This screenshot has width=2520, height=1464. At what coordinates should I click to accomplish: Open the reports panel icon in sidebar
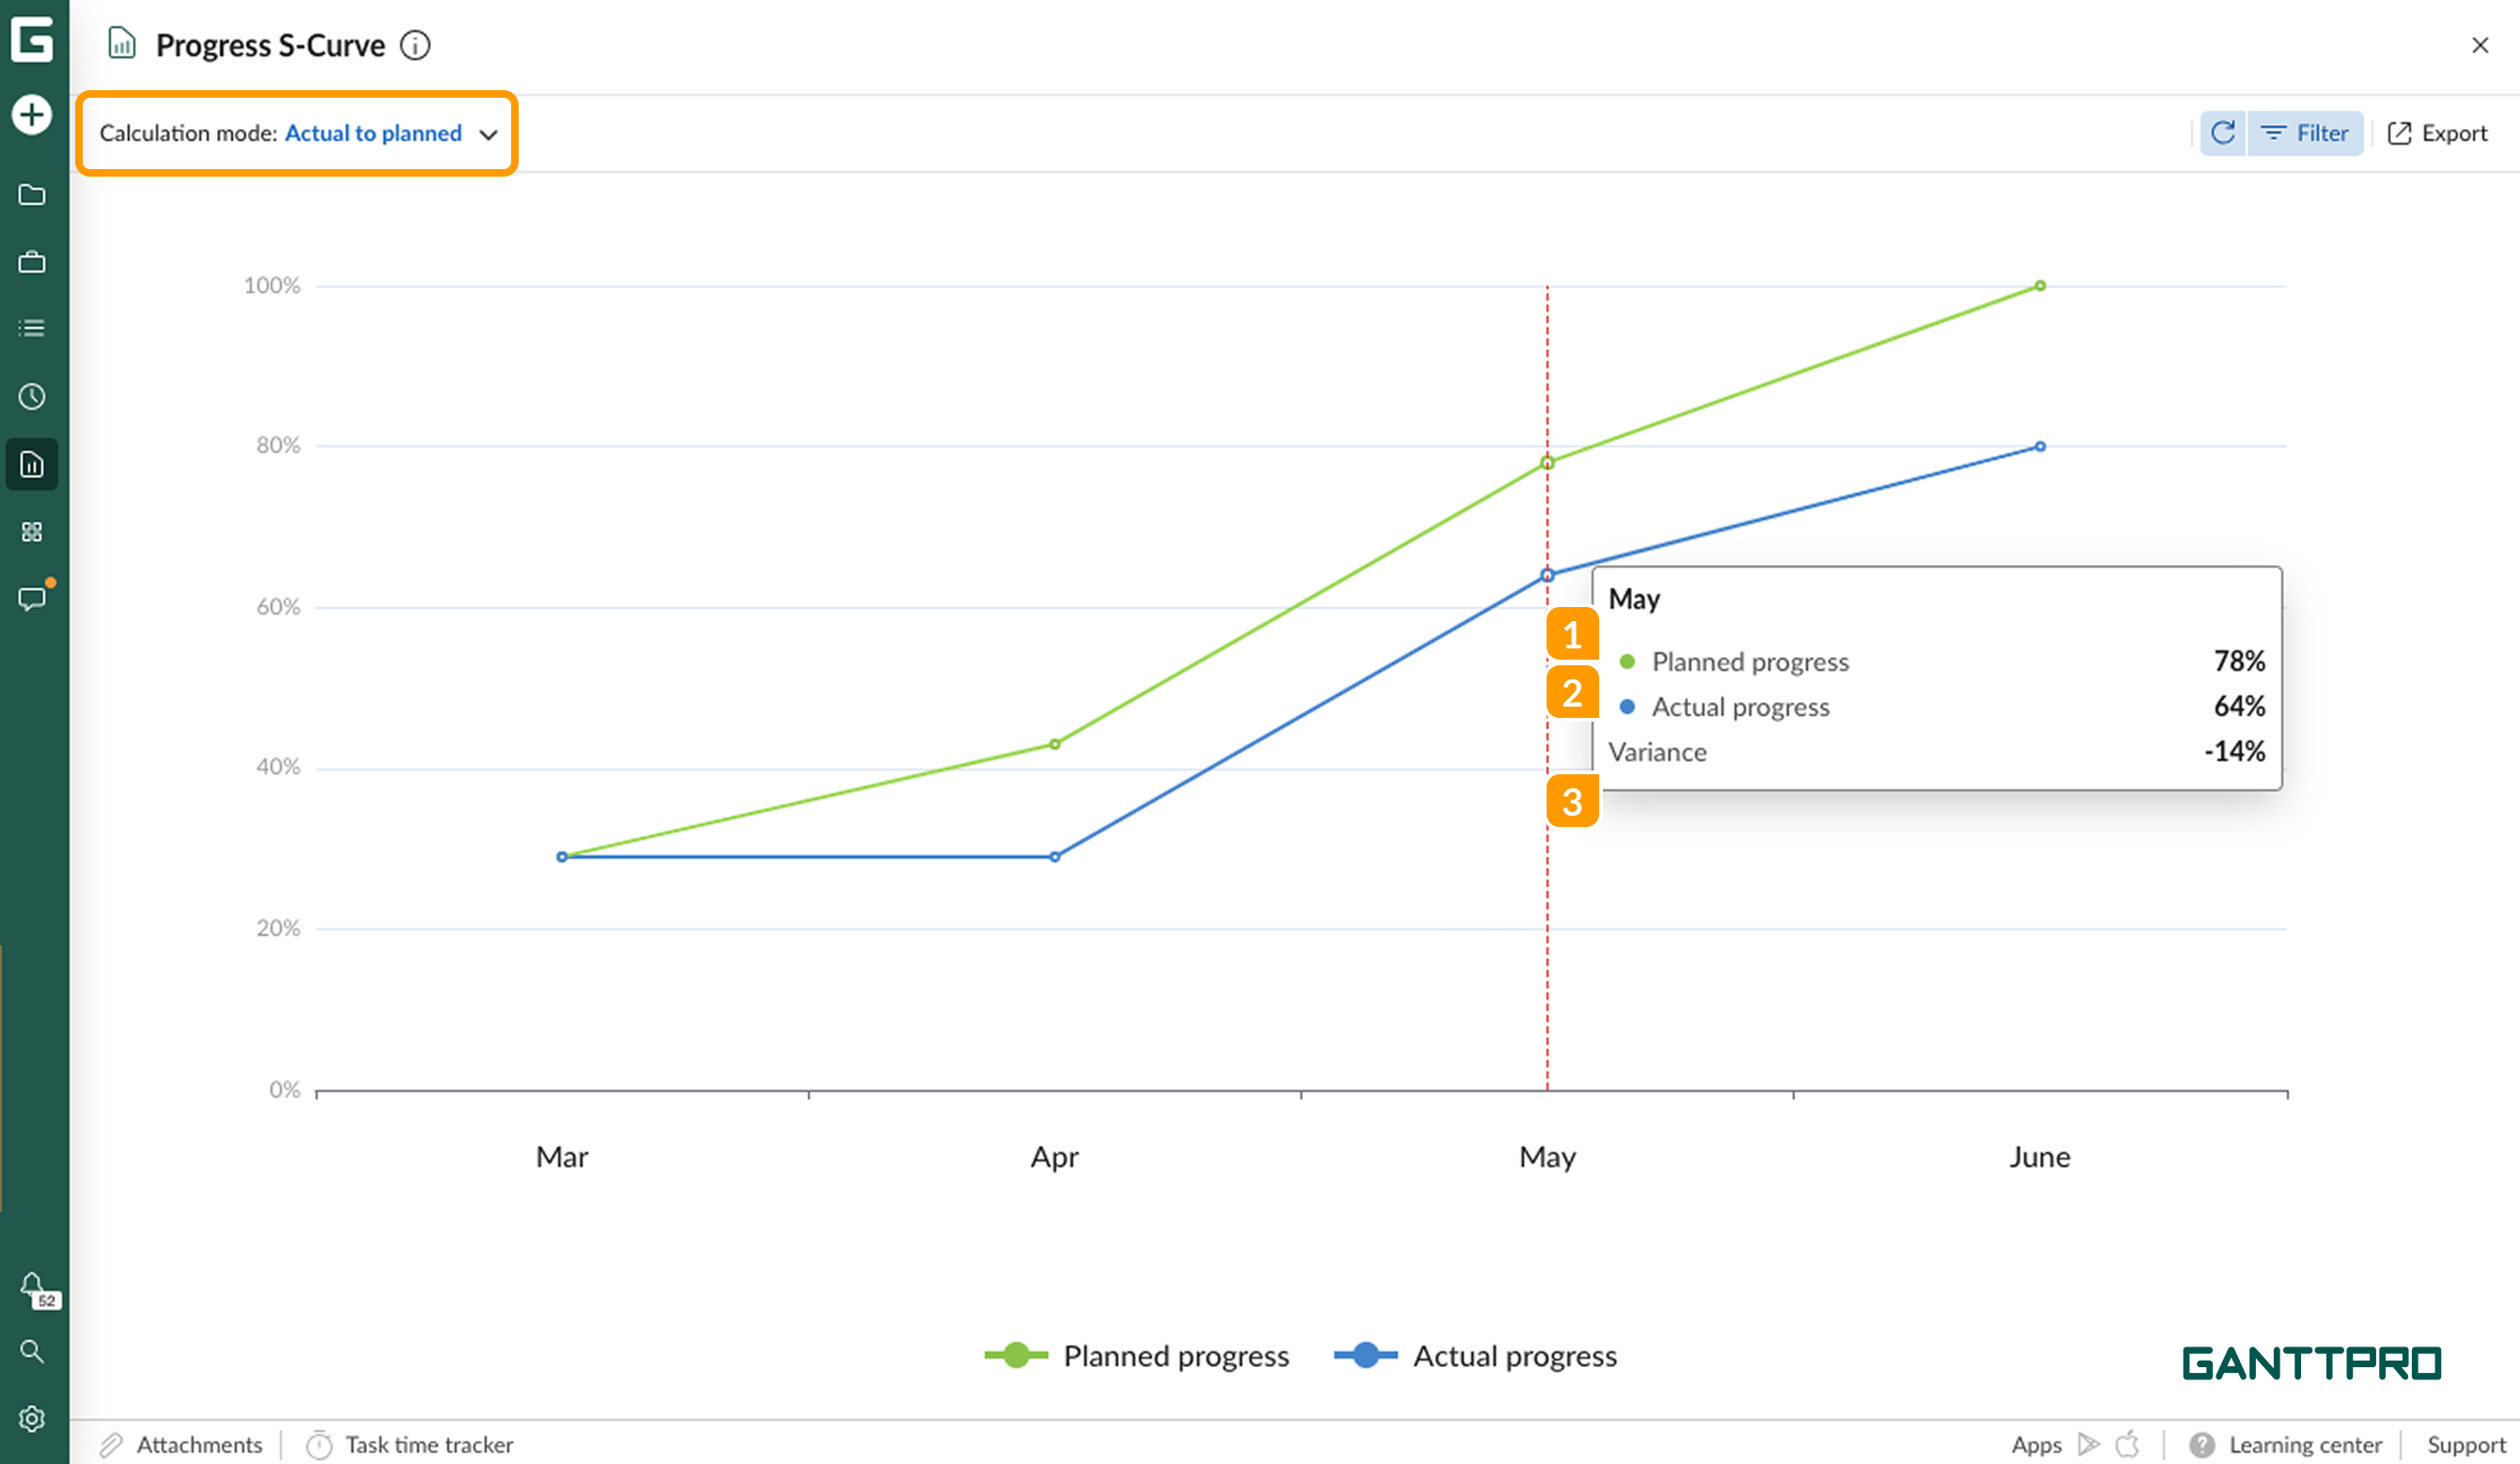[32, 463]
